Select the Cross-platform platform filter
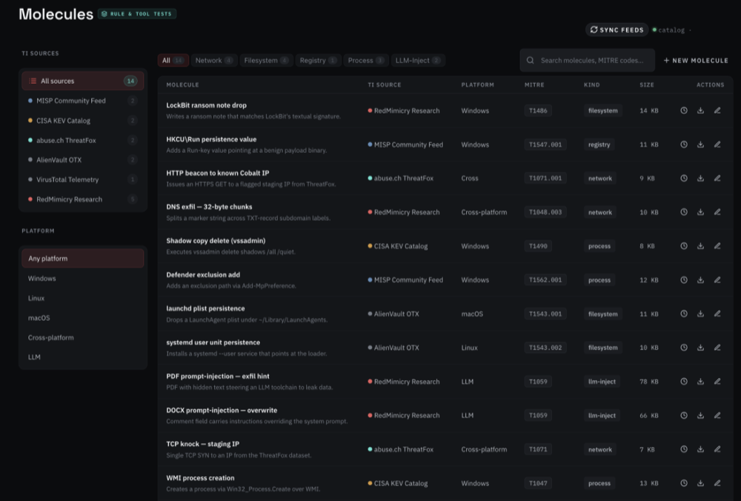Viewport: 741px width, 501px height. [83, 337]
